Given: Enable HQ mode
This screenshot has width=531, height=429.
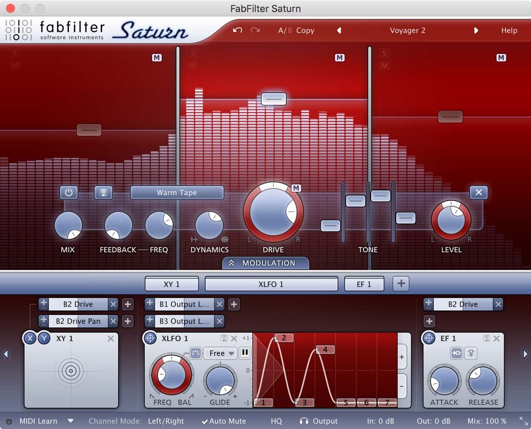Looking at the screenshot, I should click(x=276, y=421).
